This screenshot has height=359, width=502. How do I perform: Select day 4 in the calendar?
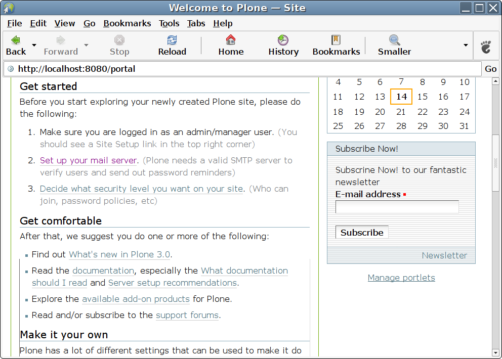(x=338, y=82)
